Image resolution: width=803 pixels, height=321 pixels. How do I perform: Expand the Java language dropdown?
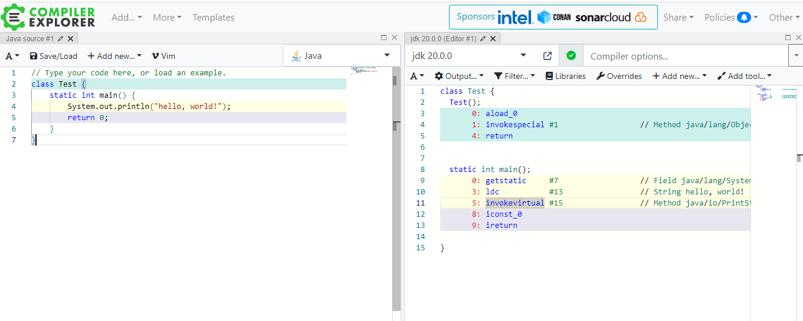(x=341, y=55)
